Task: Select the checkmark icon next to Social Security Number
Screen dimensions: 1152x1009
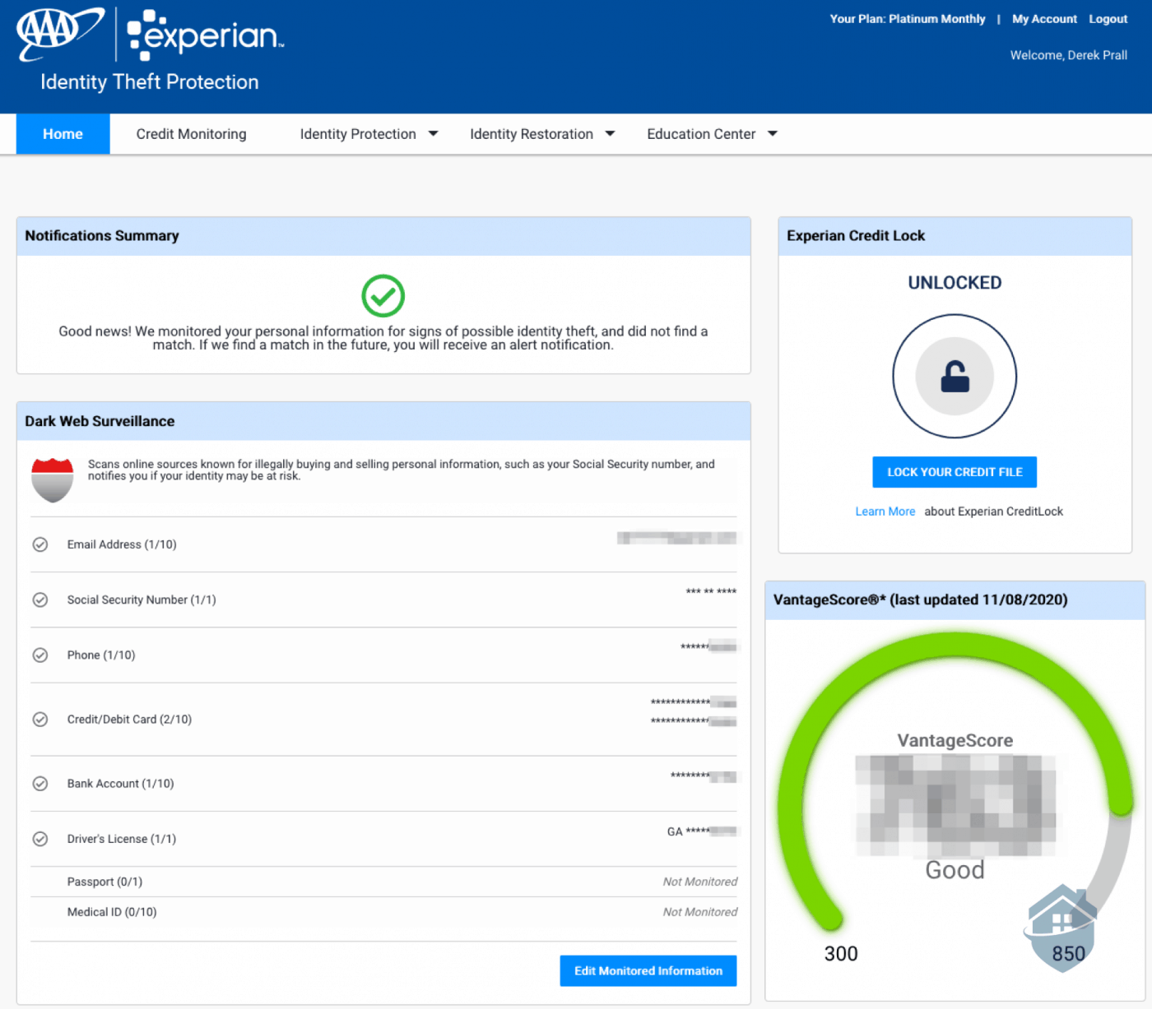Action: pyautogui.click(x=40, y=599)
